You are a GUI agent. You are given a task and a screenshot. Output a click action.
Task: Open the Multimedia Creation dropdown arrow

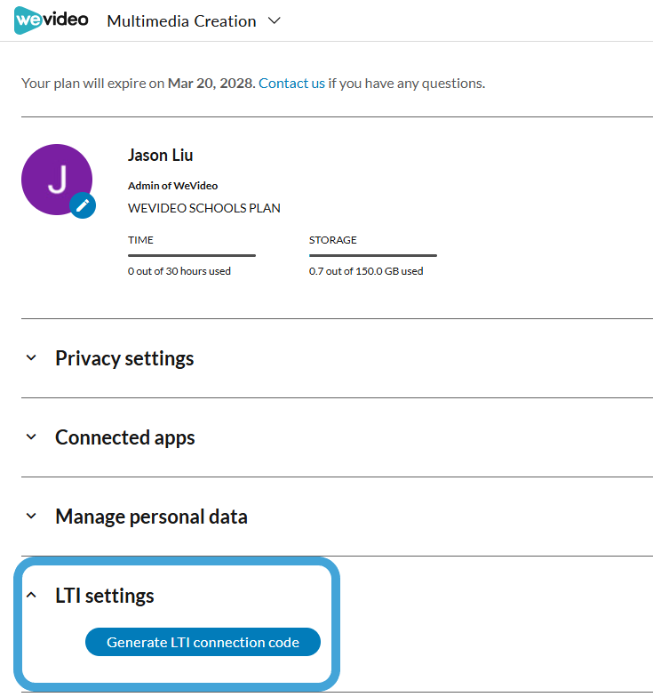[x=275, y=21]
